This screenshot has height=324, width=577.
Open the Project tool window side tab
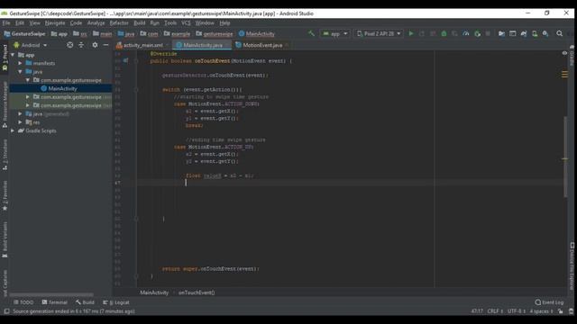click(5, 58)
